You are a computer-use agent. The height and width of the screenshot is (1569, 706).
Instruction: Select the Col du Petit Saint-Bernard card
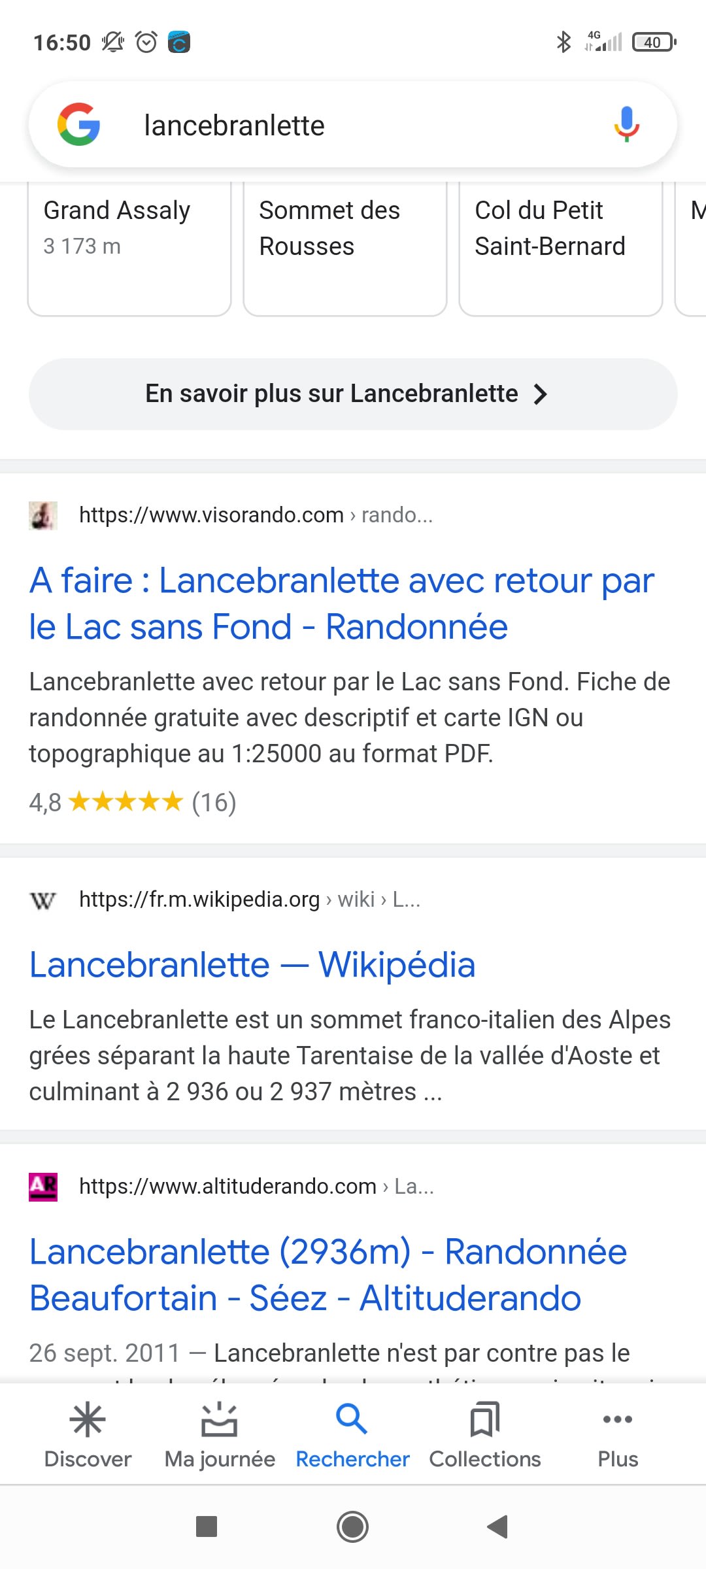tap(561, 247)
